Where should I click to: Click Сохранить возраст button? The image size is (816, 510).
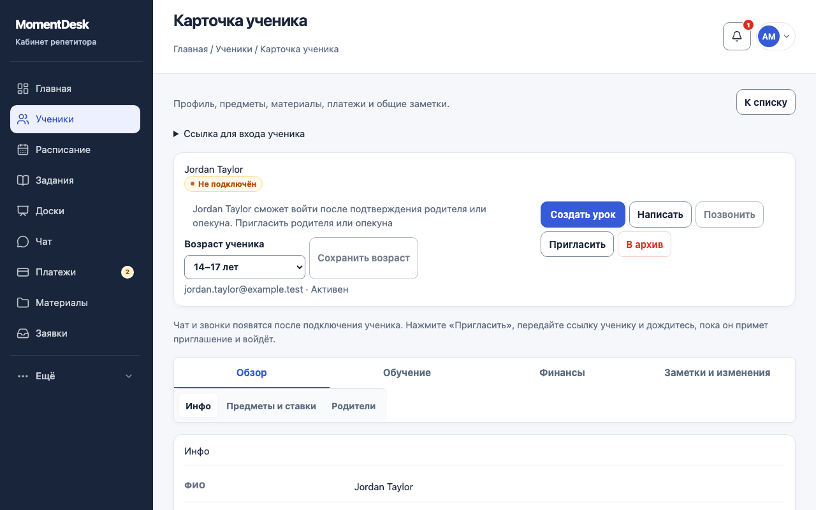click(363, 258)
